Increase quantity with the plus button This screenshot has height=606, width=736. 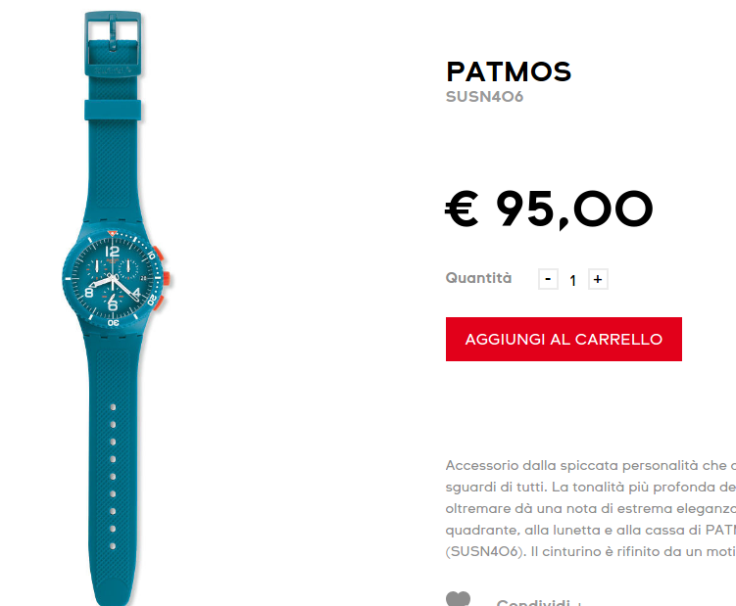(598, 280)
